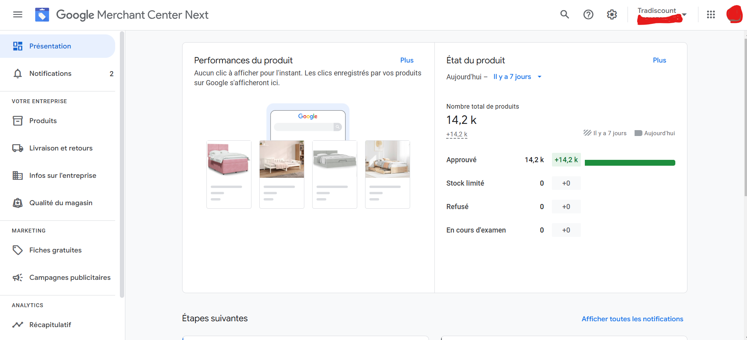The width and height of the screenshot is (747, 340).
Task: Click the sidebar scrollbar
Action: click(122, 164)
